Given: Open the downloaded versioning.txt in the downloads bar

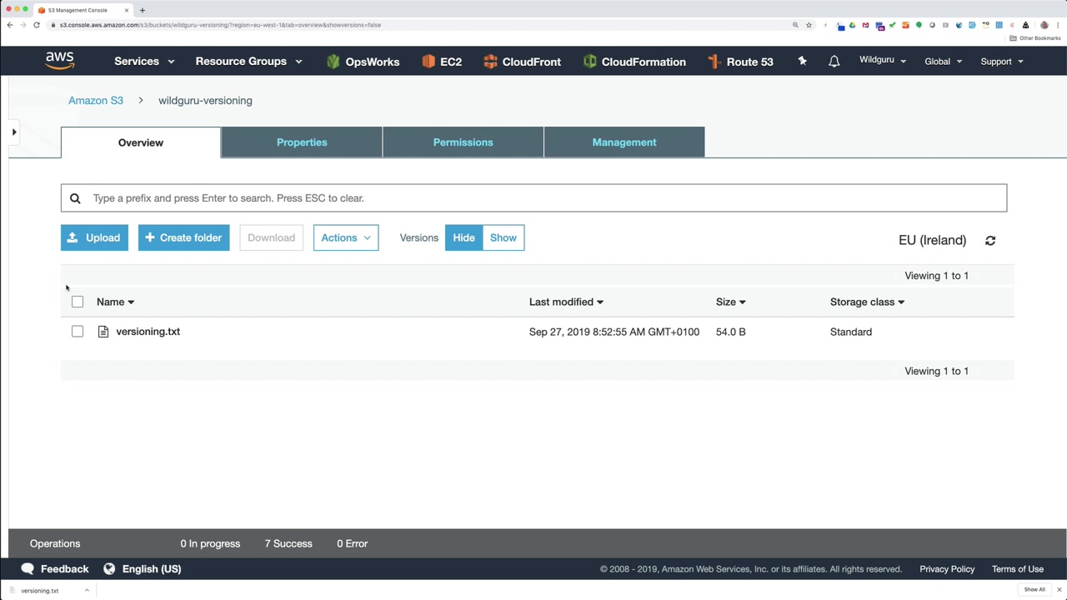Looking at the screenshot, I should pos(40,591).
